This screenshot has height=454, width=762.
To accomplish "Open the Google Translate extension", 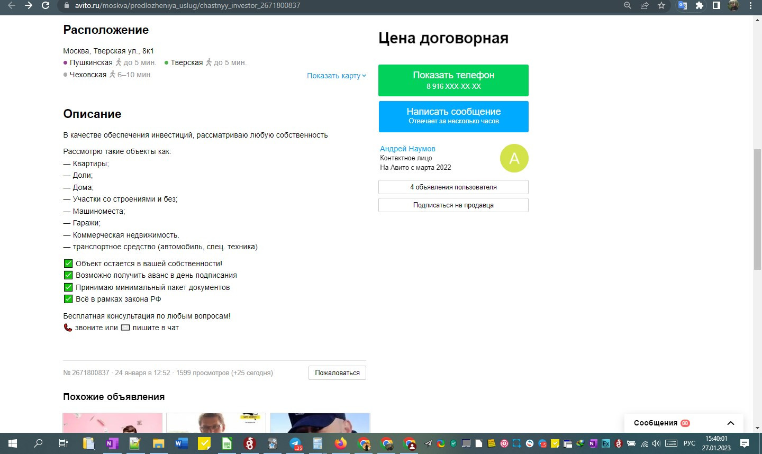I will 683,5.
